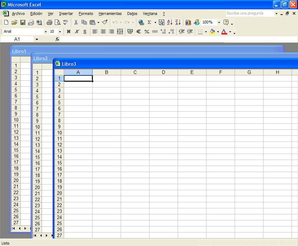Click the Print icon
Image resolution: width=298 pixels, height=246 pixels.
(x=49, y=22)
